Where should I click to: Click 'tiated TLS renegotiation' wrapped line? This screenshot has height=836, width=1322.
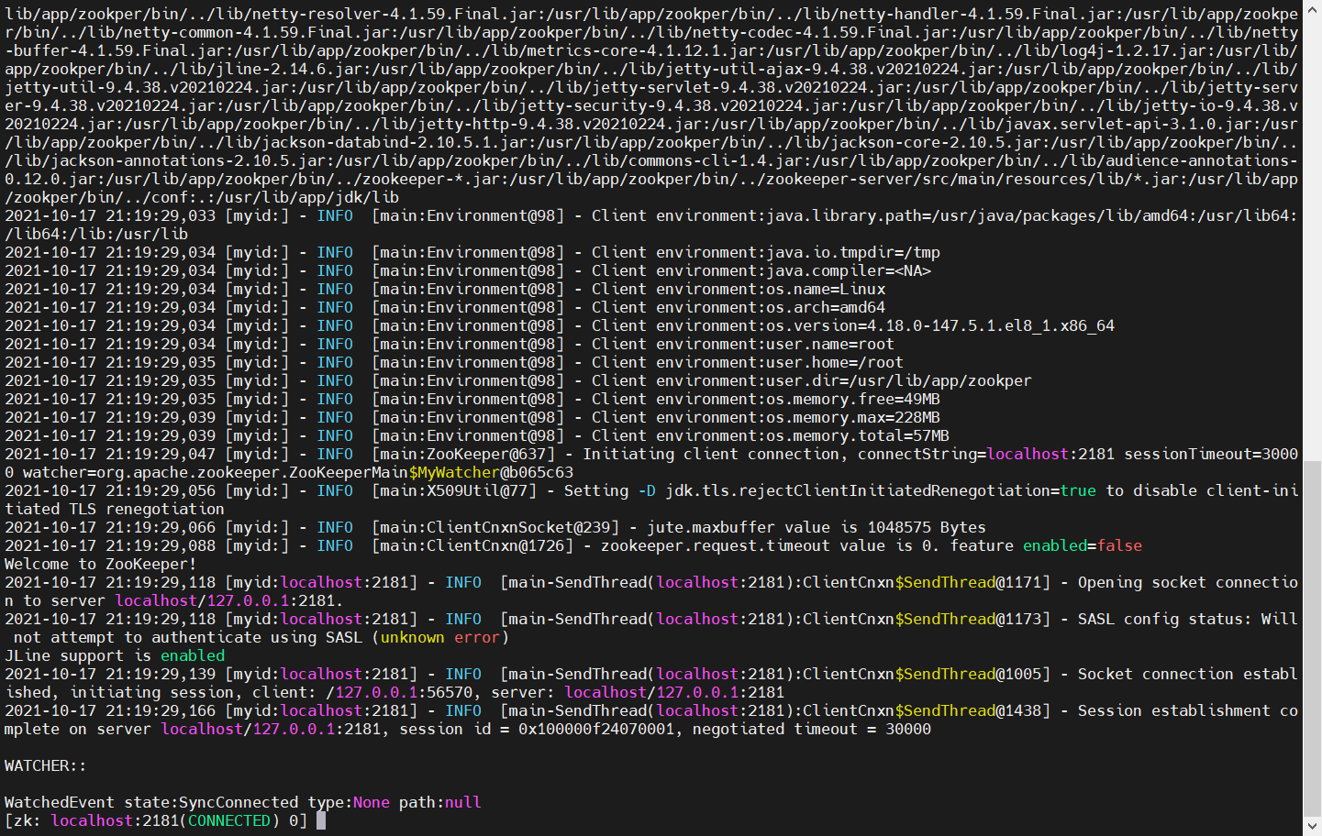pyautogui.click(x=115, y=509)
